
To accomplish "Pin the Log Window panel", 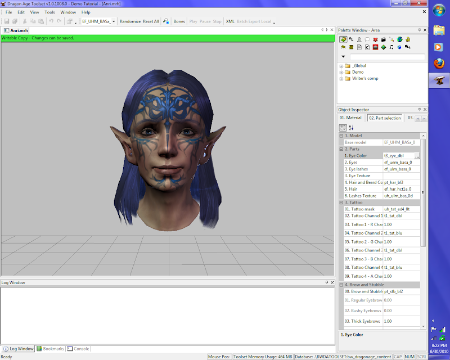I will tap(326, 282).
